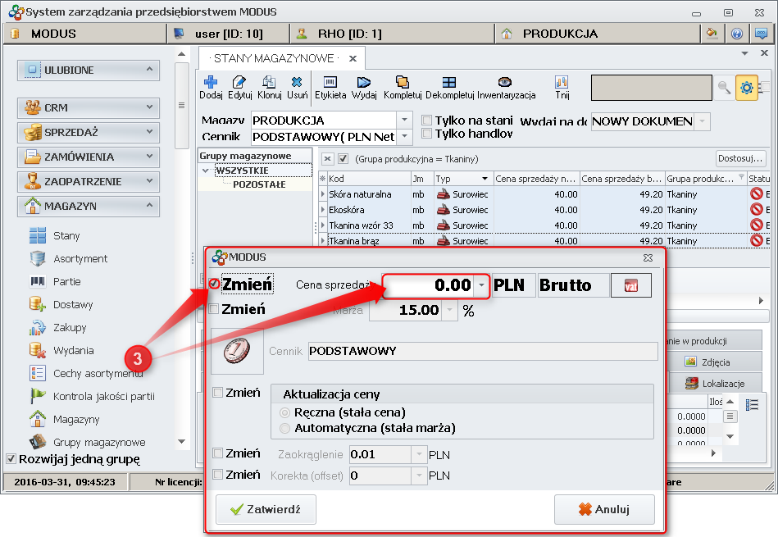The image size is (778, 537).
Task: Open the Etykieta barcode tool
Action: 330,82
